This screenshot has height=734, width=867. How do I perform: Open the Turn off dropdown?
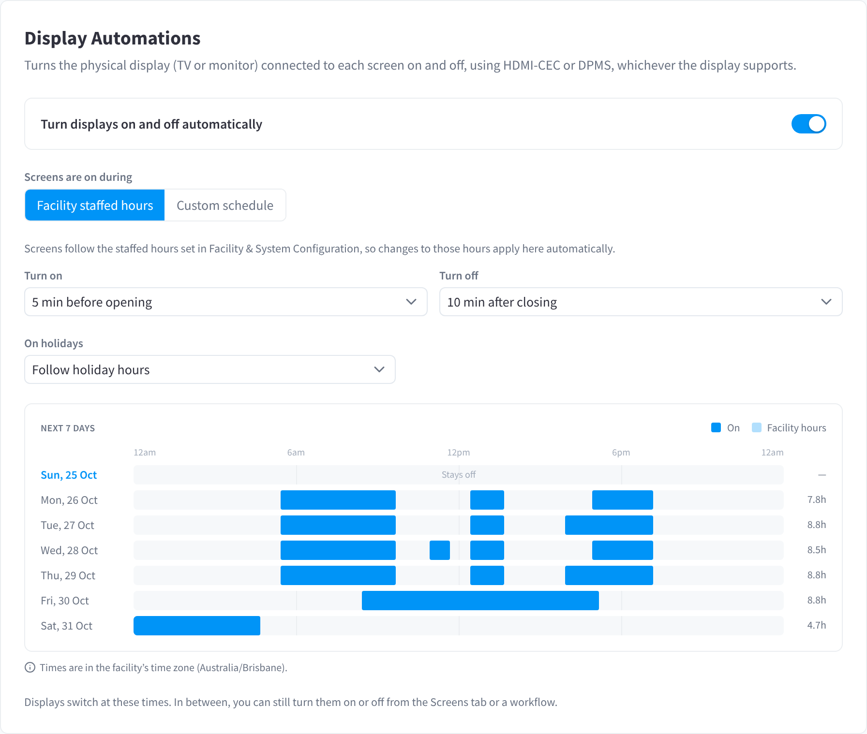click(x=641, y=302)
